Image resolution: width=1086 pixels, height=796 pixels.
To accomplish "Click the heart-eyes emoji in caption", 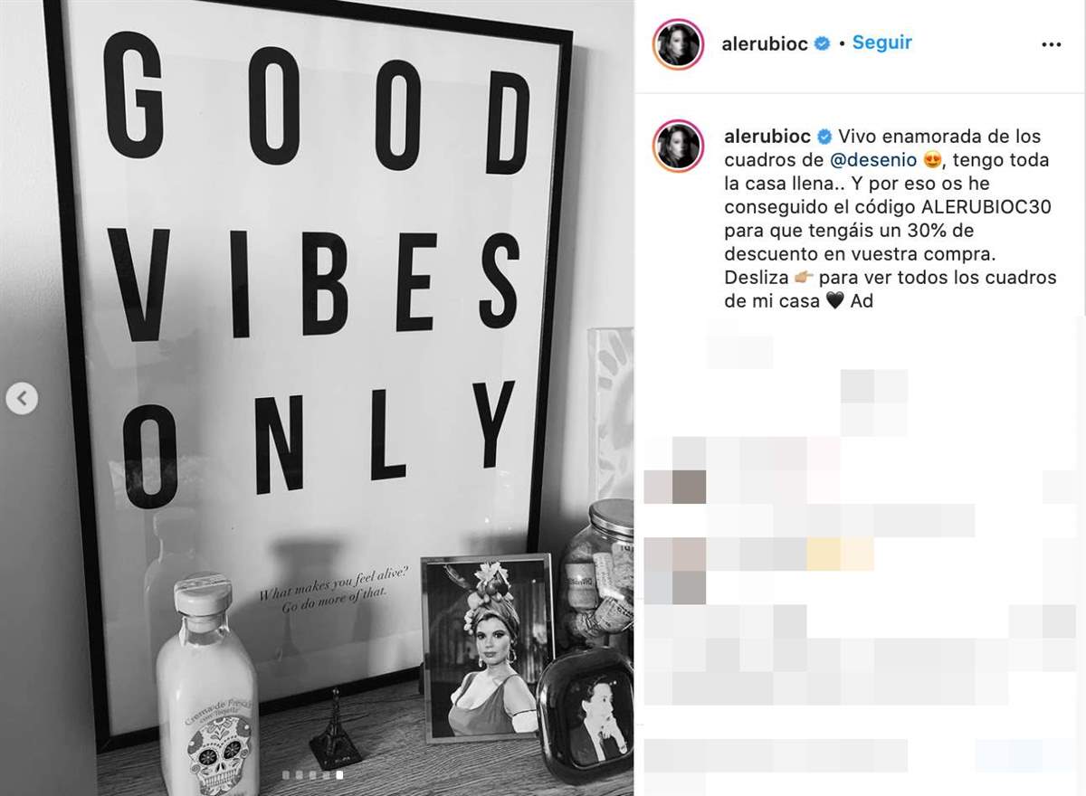I will [932, 160].
